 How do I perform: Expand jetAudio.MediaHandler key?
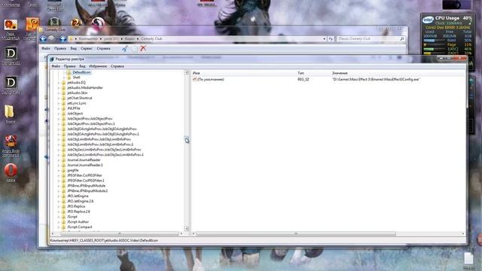point(59,88)
